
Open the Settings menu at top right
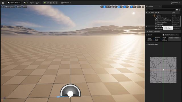point(175,3)
